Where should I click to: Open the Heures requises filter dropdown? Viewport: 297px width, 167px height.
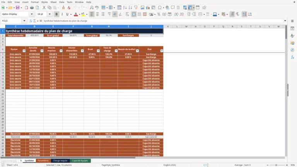tap(61, 51)
